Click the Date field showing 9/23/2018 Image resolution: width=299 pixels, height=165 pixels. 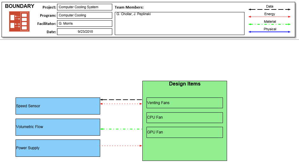click(x=84, y=32)
